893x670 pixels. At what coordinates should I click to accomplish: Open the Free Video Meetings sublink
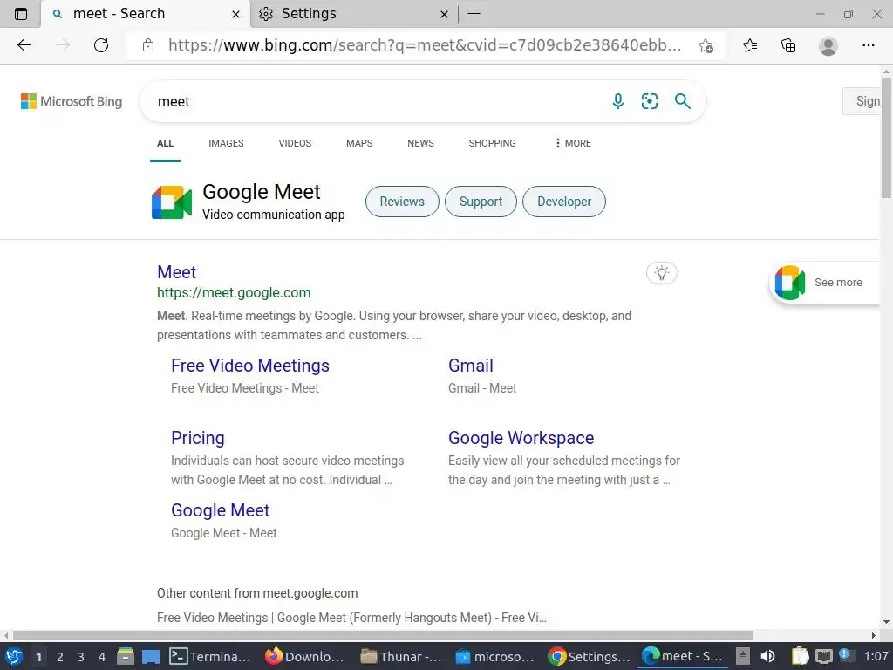click(x=250, y=366)
